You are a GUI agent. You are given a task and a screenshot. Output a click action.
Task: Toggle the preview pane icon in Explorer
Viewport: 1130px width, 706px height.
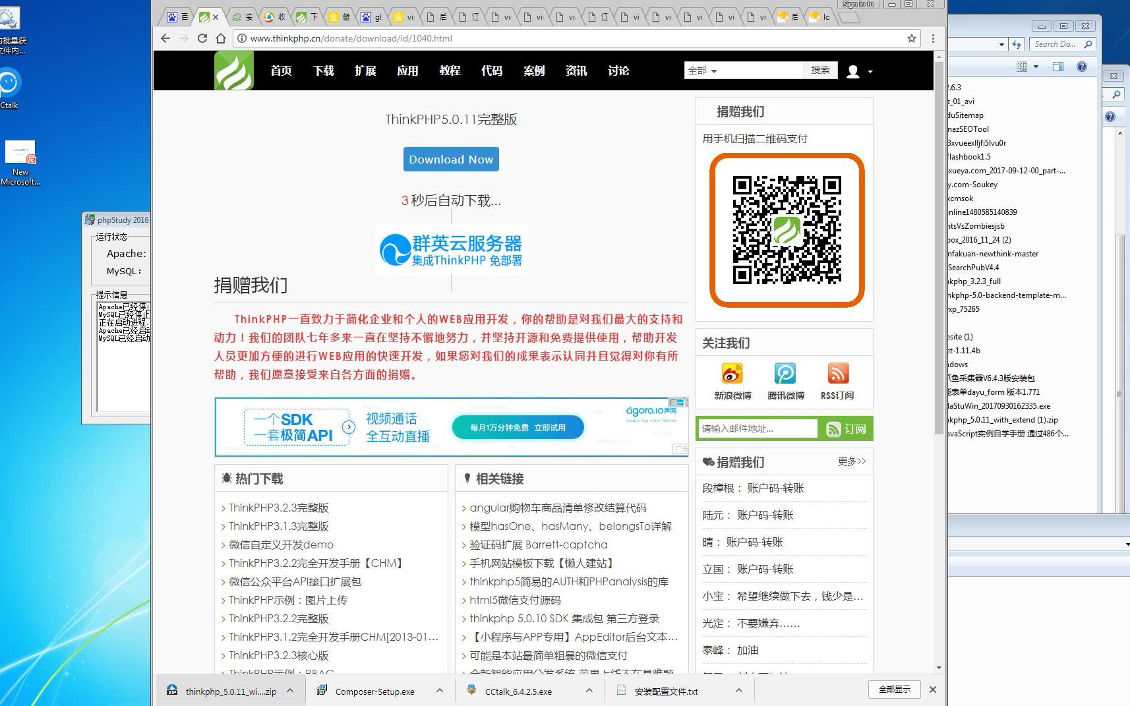coord(1058,67)
